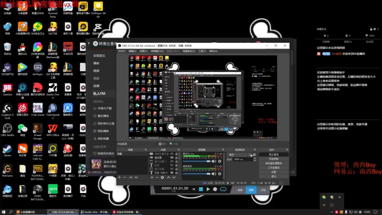Toggle visibility of second source row
This screenshot has height=215, width=382.
coord(172,158)
